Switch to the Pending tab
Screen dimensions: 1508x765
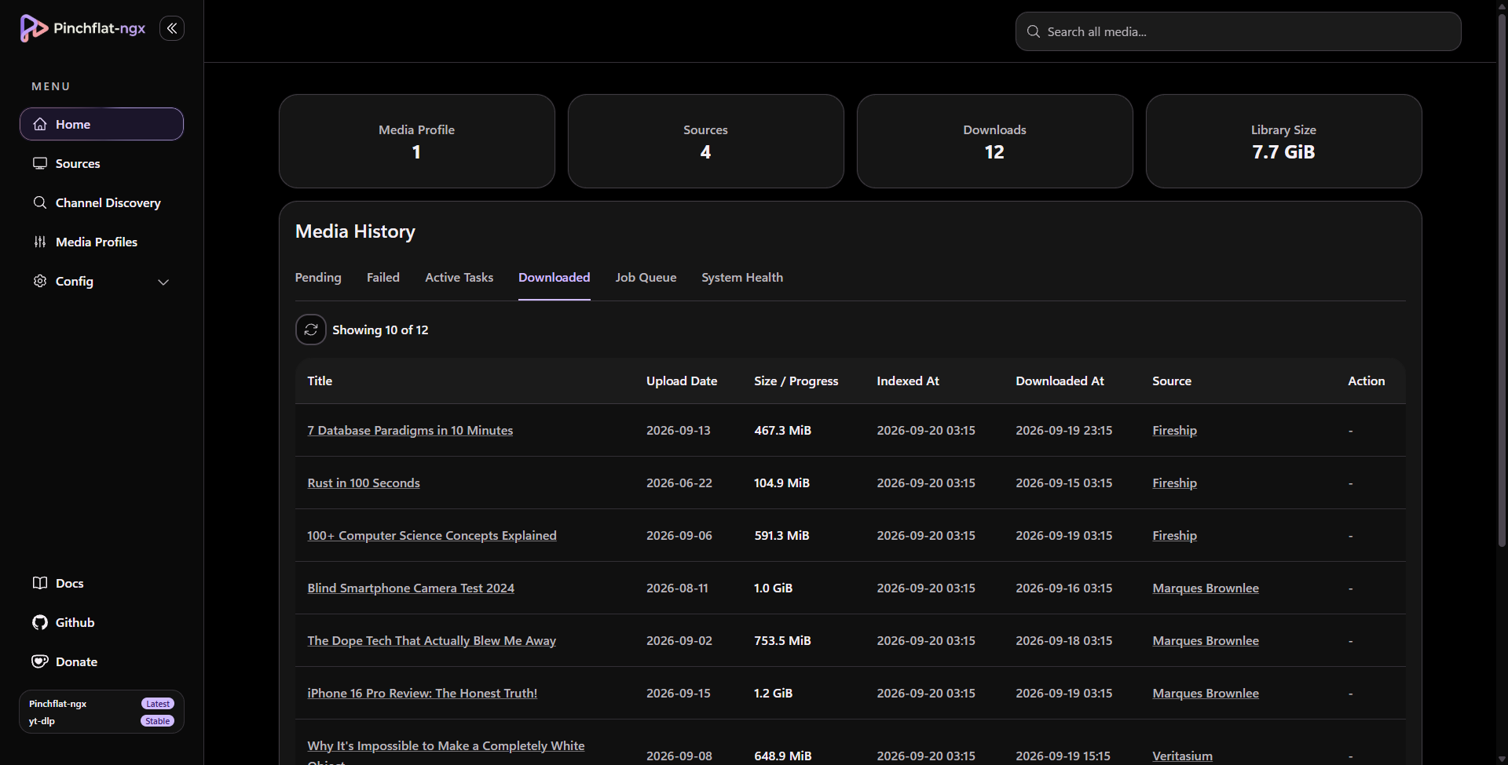(318, 278)
